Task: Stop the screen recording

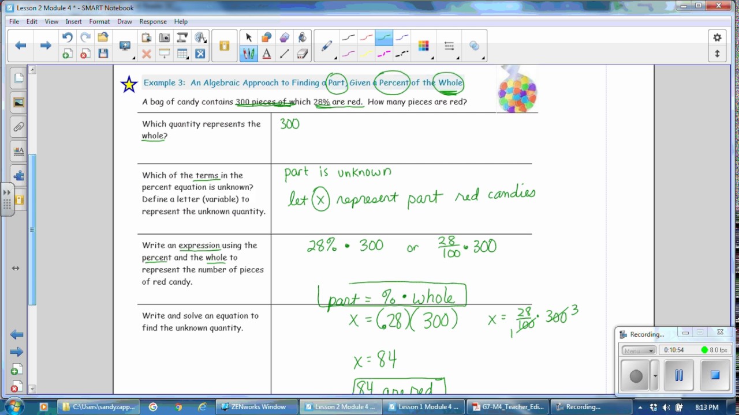Action: (x=715, y=375)
